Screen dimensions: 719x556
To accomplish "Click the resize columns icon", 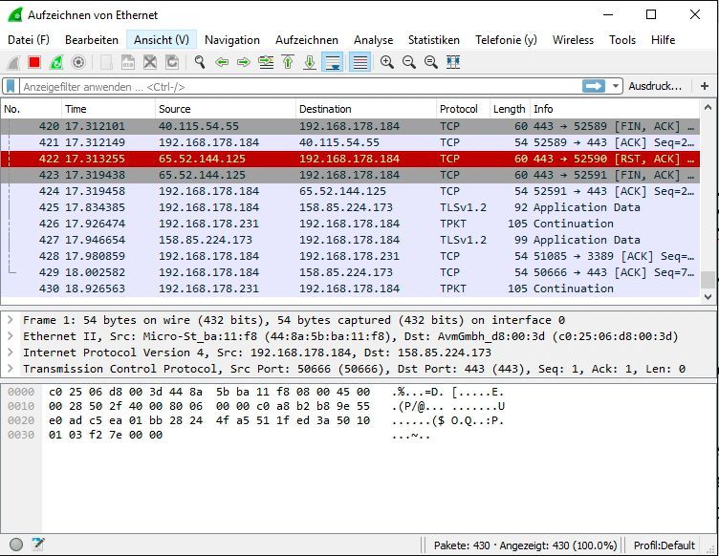I will (453, 62).
